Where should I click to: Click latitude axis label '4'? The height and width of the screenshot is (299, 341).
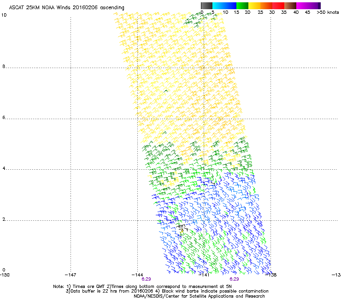click(x=4, y=168)
